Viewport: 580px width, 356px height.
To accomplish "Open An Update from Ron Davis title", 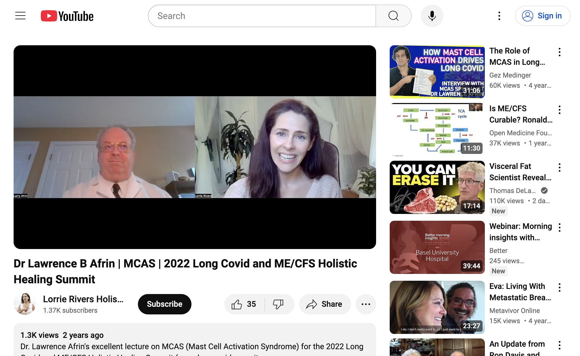I will tap(517, 348).
